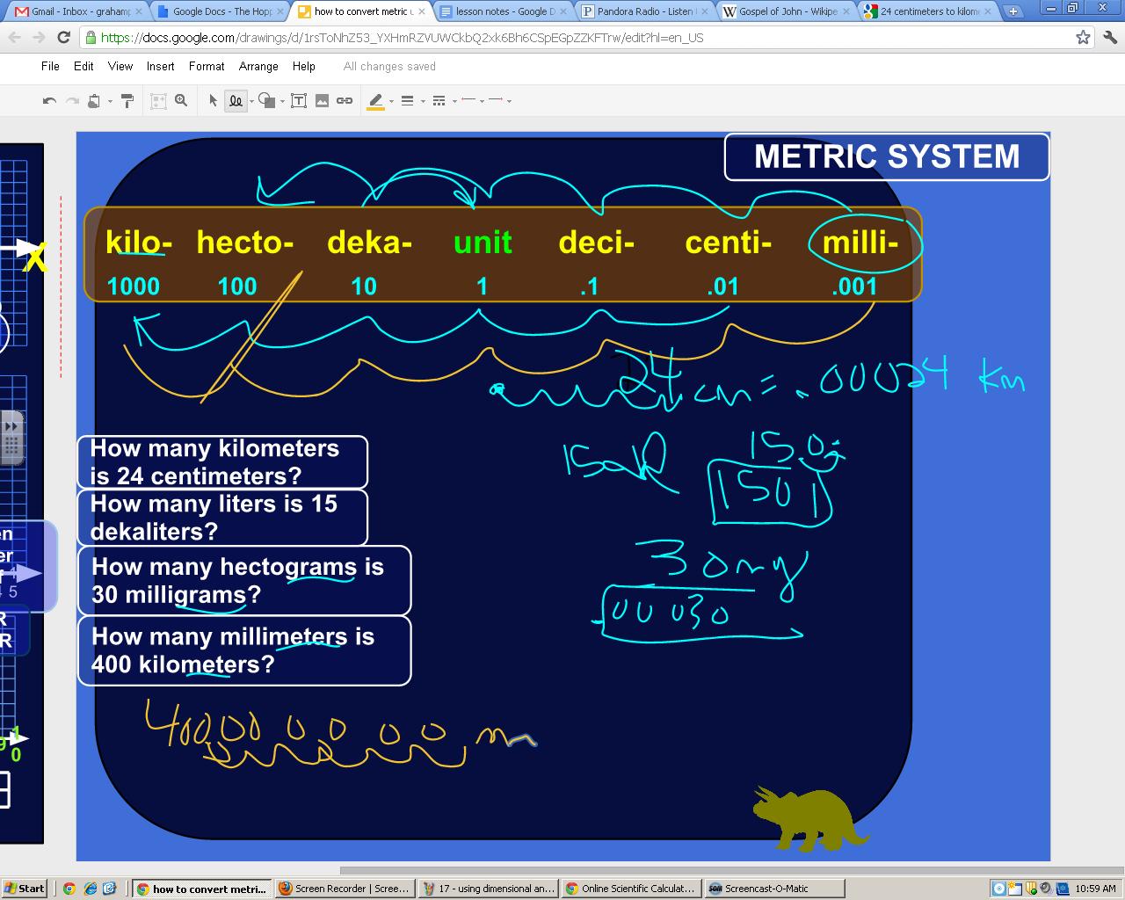The image size is (1125, 900).
Task: Open Screencast-O-Matic from the taskbar
Action: click(774, 889)
